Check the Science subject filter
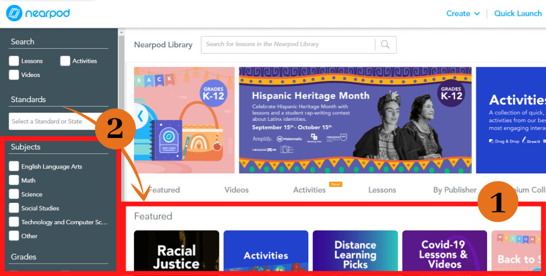 point(14,194)
